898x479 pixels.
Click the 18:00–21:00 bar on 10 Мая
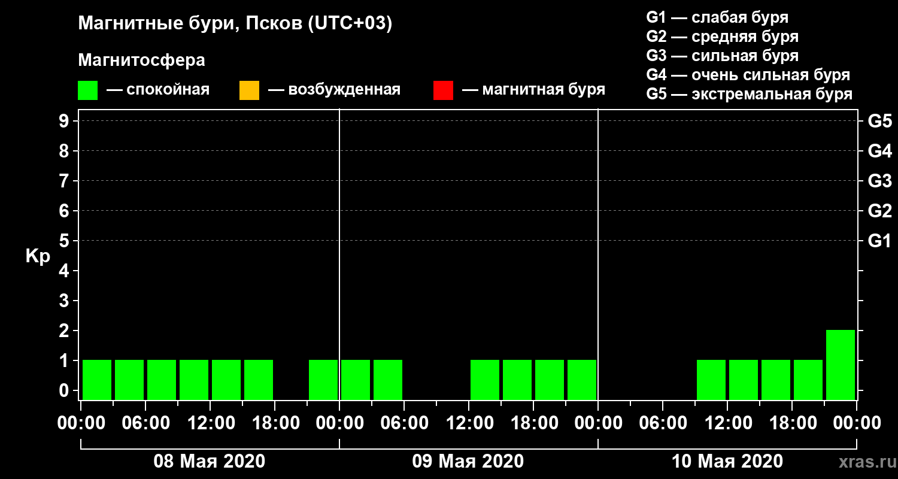pos(808,380)
